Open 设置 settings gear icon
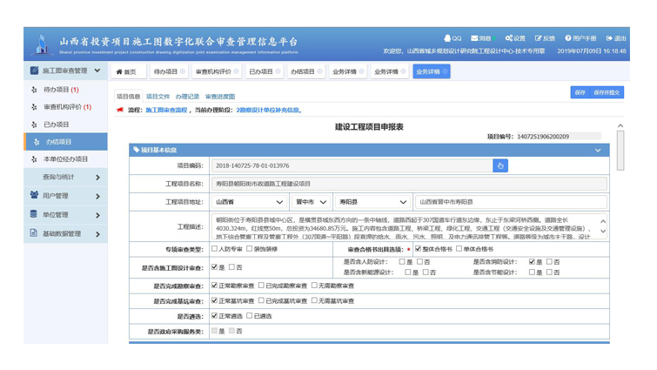 tap(509, 38)
